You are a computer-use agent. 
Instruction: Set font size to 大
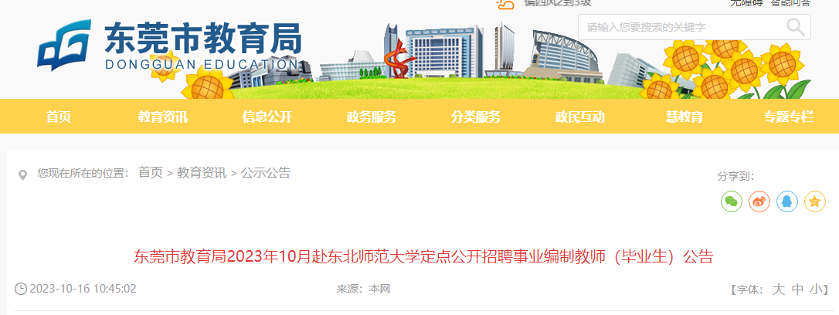[x=779, y=290]
